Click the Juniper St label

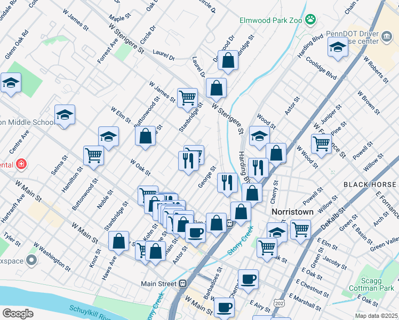pos(331,114)
